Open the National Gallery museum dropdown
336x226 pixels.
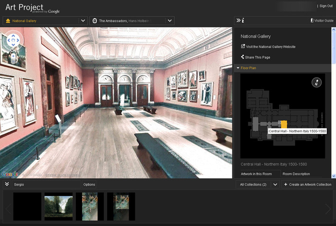click(83, 21)
